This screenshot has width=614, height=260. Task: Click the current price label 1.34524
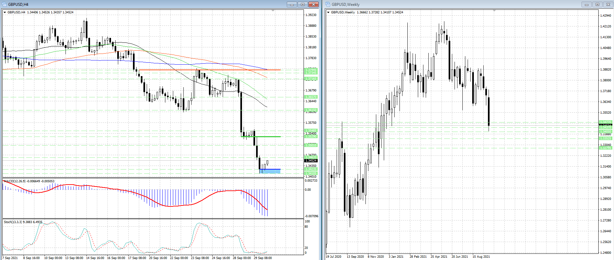[311, 160]
